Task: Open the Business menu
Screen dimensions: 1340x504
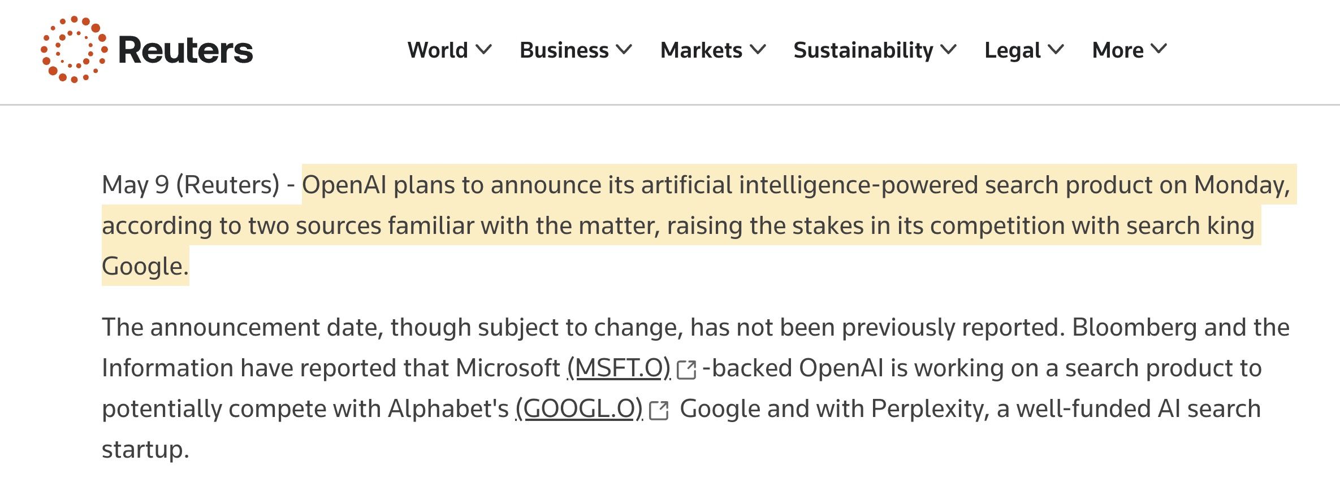Action: click(564, 50)
